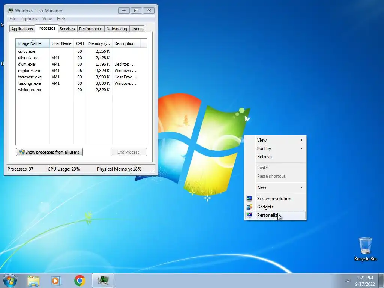Click Physical Memory: 18% status entry
Viewport: 384px width, 288px height.
119,169
